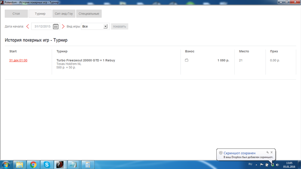This screenshot has width=301, height=169.
Task: Click the Взнос column header
Action: click(190, 51)
